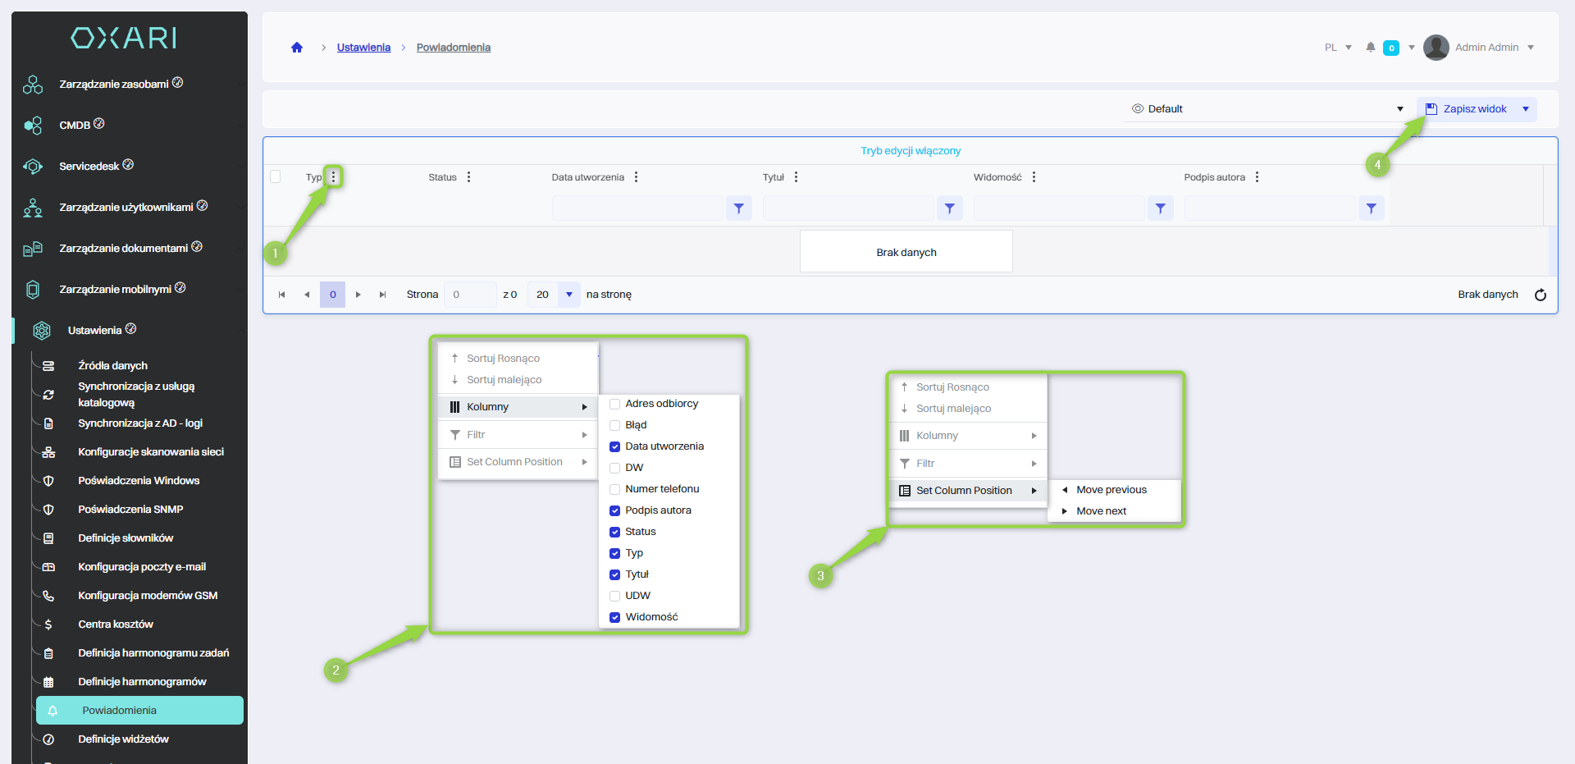
Task: Toggle the select-all checkbox in table header
Action: [x=276, y=176]
